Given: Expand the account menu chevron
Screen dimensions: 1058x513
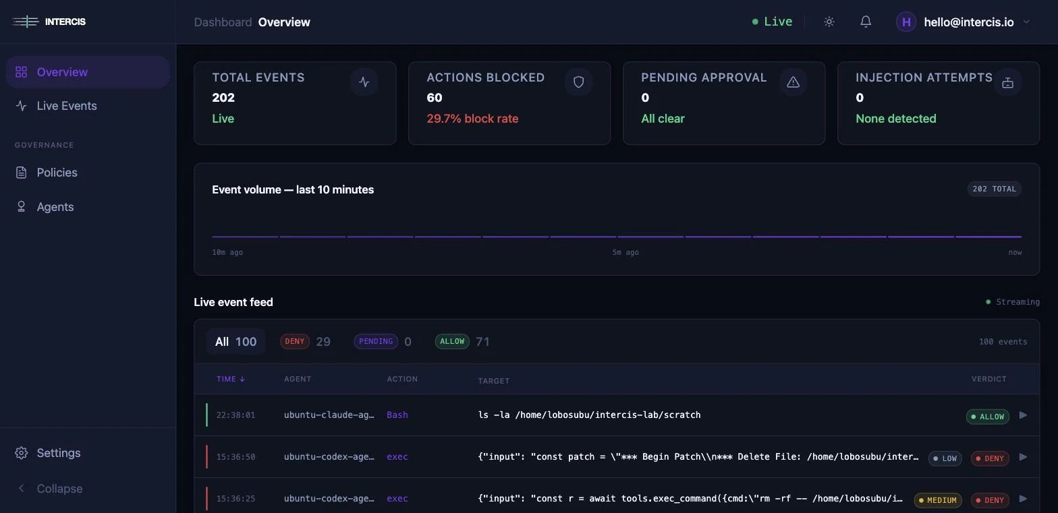Looking at the screenshot, I should tap(1026, 22).
